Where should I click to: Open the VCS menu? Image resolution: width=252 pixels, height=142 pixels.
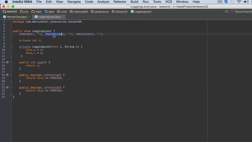[x=169, y=2]
